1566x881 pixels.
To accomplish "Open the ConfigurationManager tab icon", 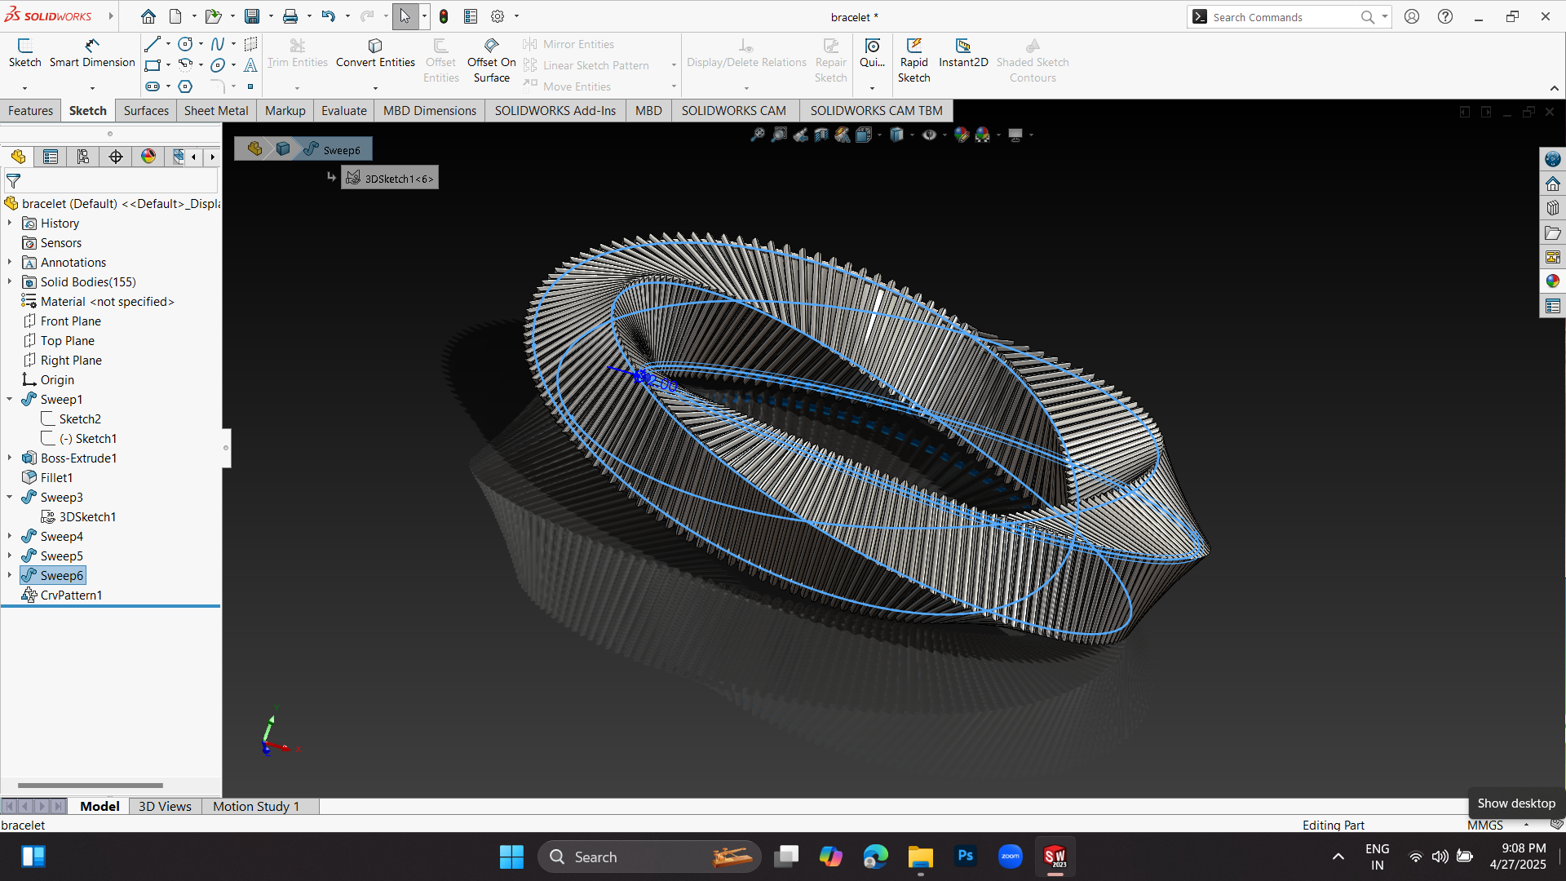I will pyautogui.click(x=83, y=157).
